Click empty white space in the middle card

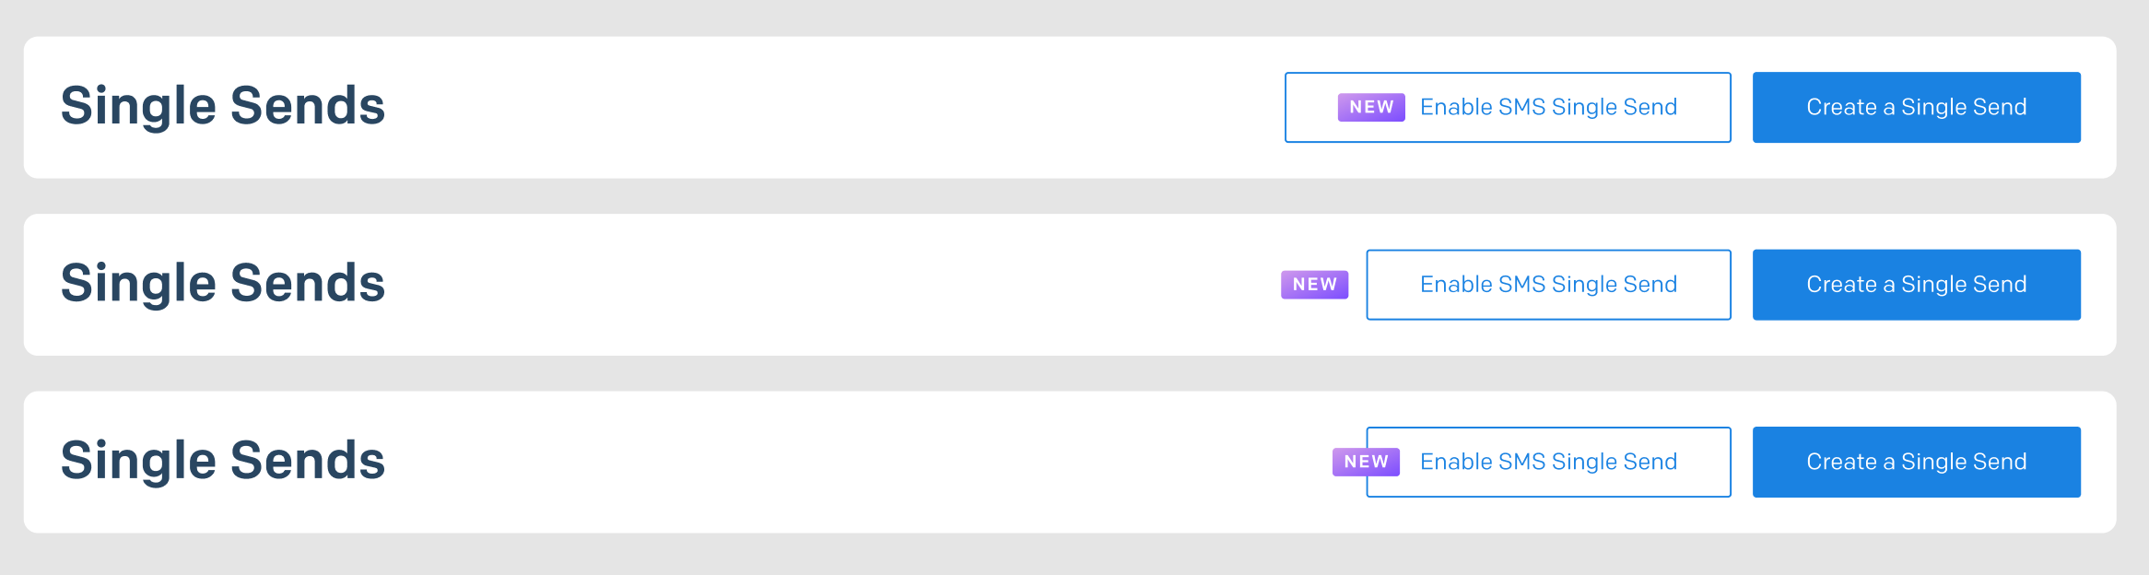[829, 285]
